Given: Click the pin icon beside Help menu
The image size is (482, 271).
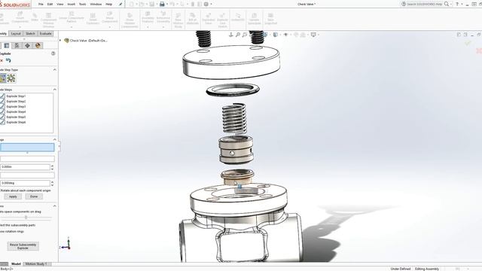Looking at the screenshot, I should point(120,4).
